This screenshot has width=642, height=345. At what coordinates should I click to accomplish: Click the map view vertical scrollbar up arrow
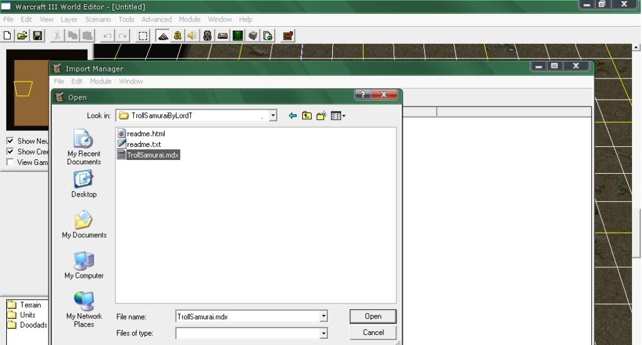pyautogui.click(x=636, y=48)
